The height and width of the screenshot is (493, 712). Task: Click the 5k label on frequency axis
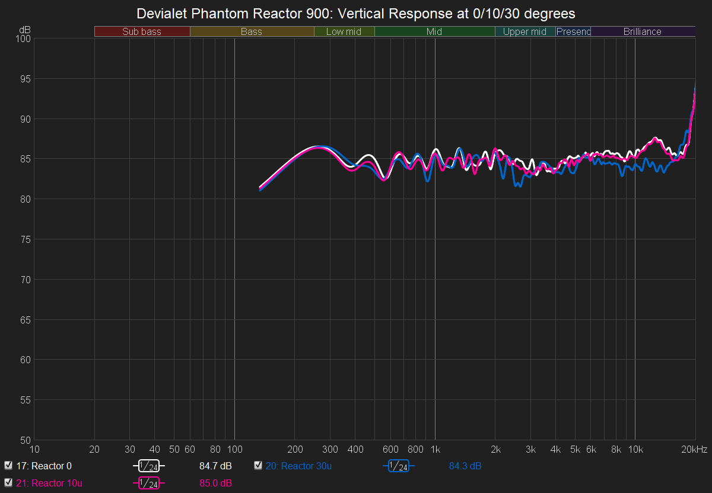[575, 450]
